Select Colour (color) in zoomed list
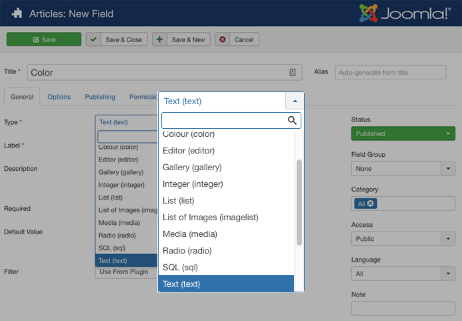 click(226, 135)
